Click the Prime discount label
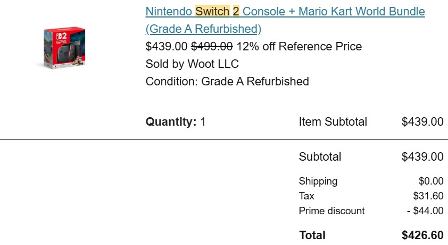 point(331,211)
